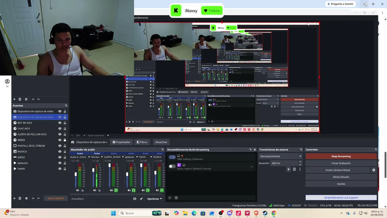Add a new source with the Fuentes plus icon

pos(14,198)
